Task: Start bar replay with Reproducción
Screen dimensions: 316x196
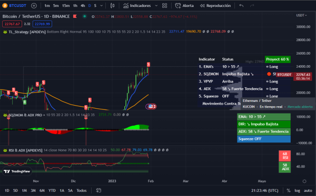Action: (215, 6)
